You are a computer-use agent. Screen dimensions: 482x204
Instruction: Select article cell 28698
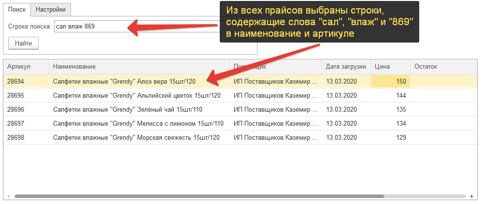click(26, 138)
